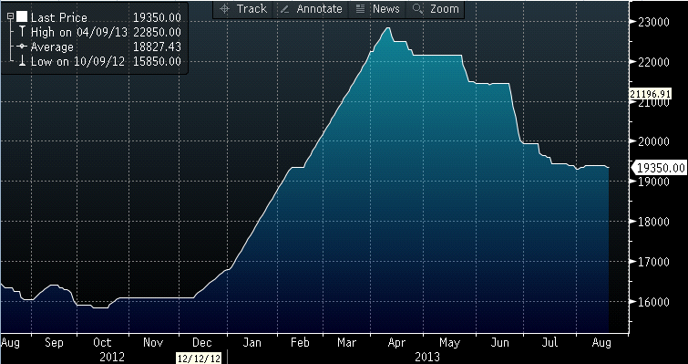Click the Apr month axis label
Screen dimensions: 688x364
click(396, 342)
